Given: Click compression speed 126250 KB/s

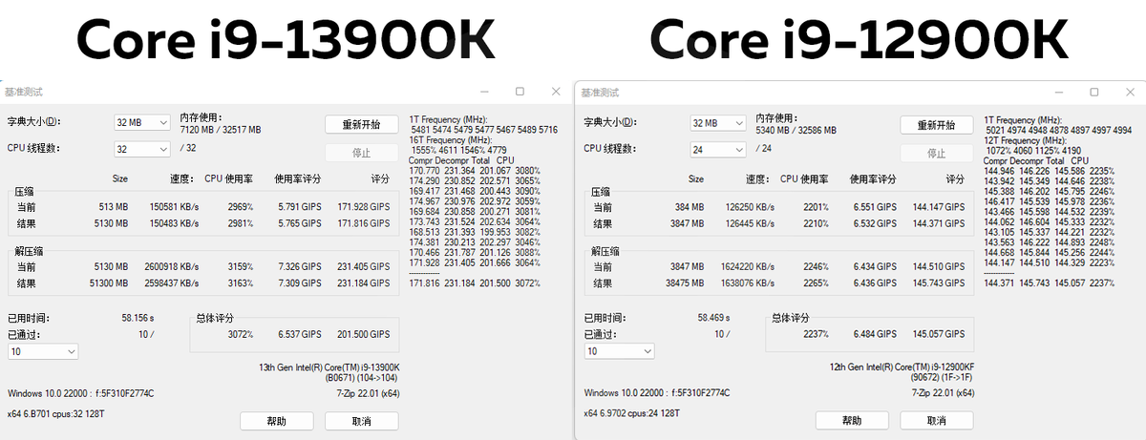Looking at the screenshot, I should pyautogui.click(x=748, y=206).
